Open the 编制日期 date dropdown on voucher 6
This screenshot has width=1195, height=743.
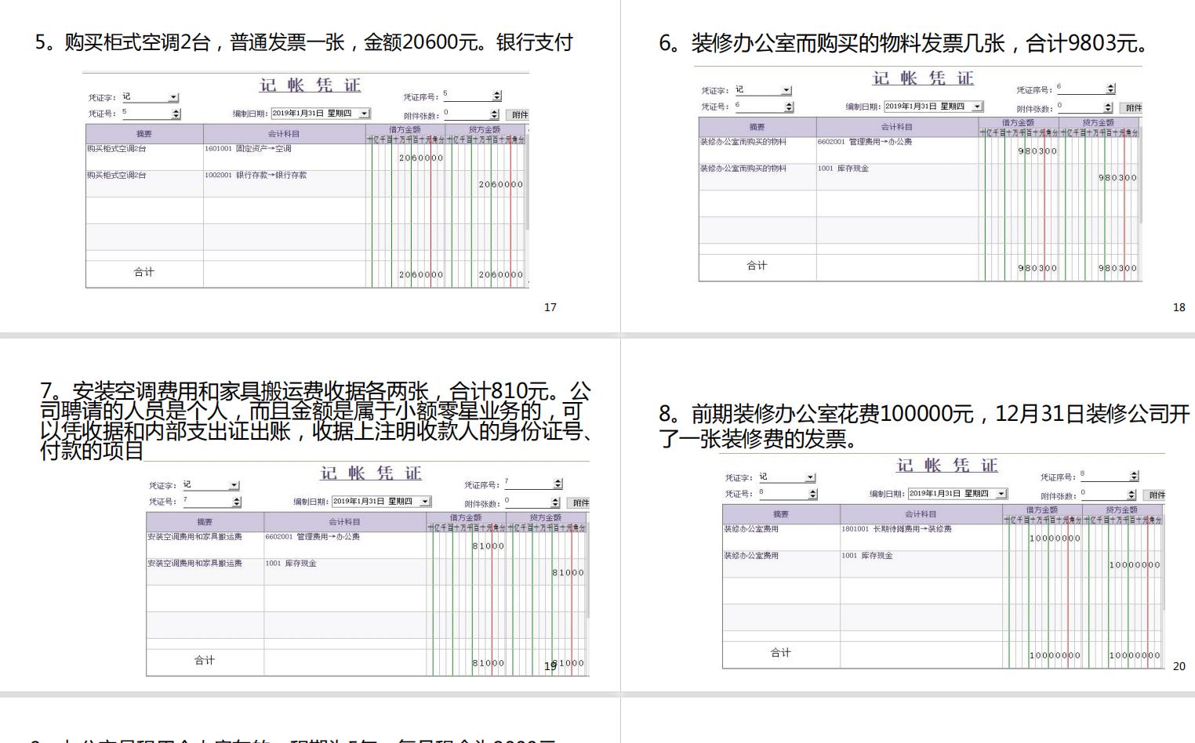click(x=977, y=106)
